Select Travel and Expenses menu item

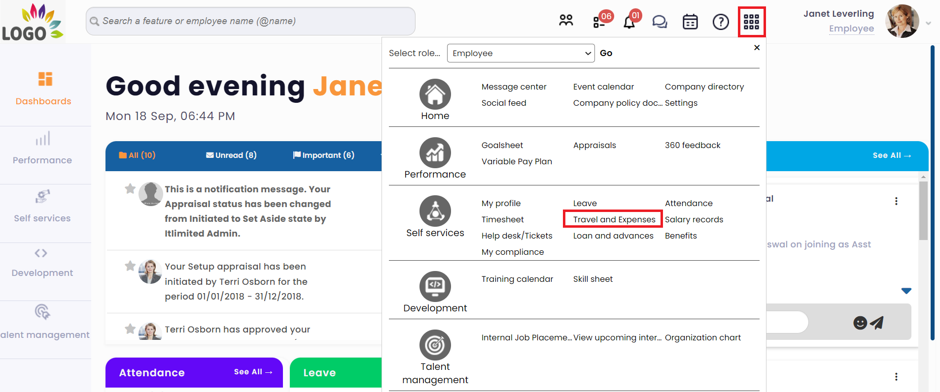614,219
